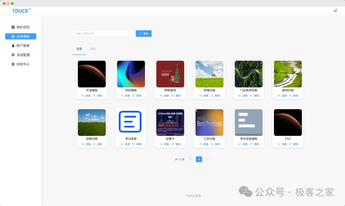The height and width of the screenshot is (206, 345).
Task: Click the user avatar in top right
Action: click(336, 11)
